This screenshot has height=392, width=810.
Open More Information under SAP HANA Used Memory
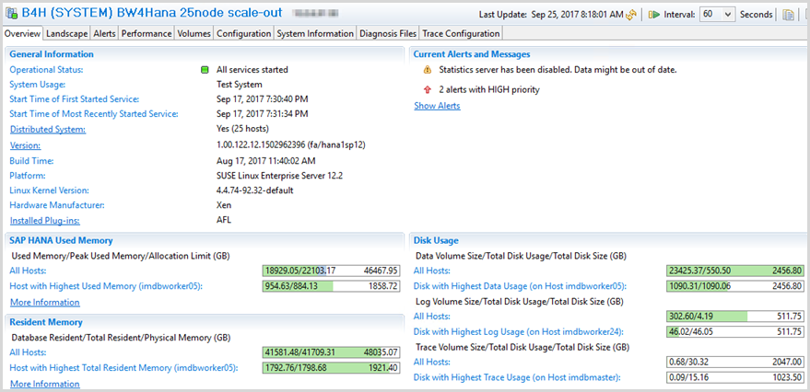(45, 302)
